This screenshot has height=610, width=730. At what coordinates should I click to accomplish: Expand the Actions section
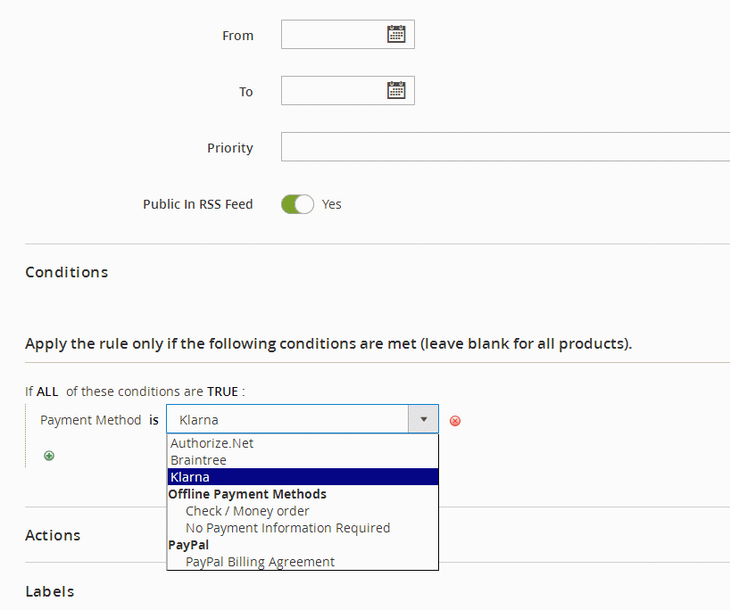point(53,535)
